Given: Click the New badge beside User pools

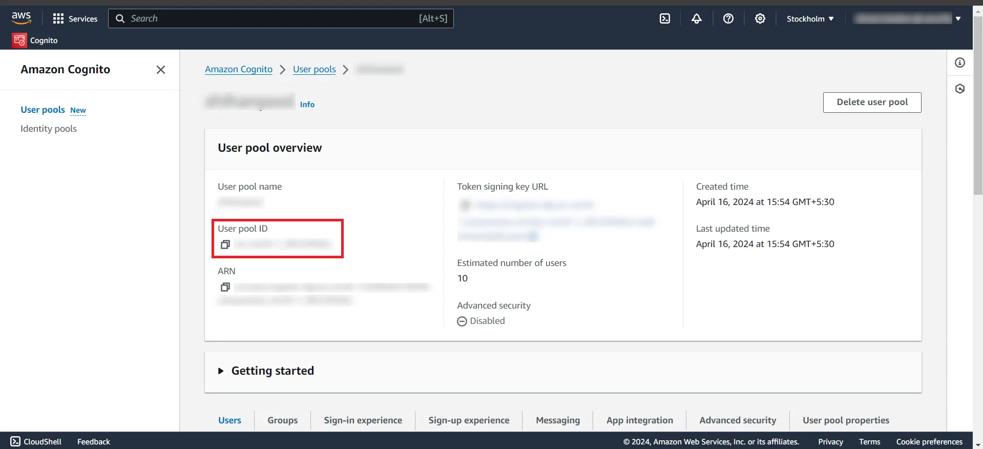Looking at the screenshot, I should pyautogui.click(x=78, y=110).
